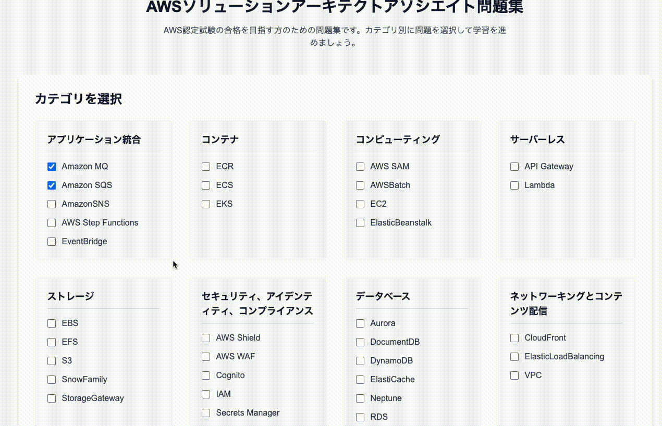Image resolution: width=662 pixels, height=426 pixels.
Task: Enable the AWS Step Functions checkbox
Action: [52, 223]
